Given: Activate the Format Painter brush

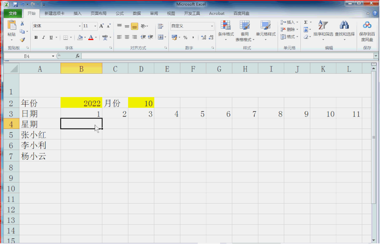Looking at the screenshot, I should click(x=22, y=39).
